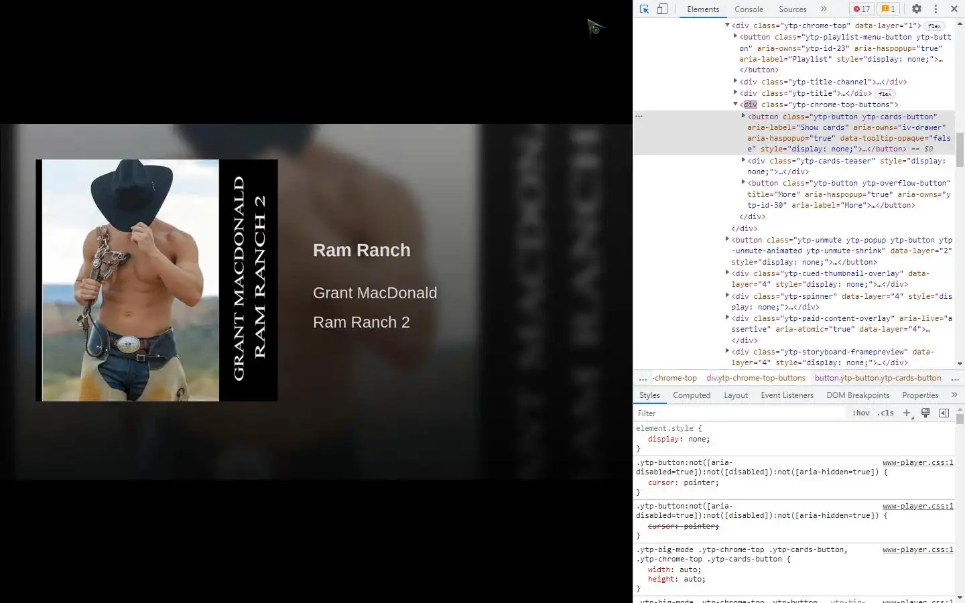Click the Elements tree scrollbar thumb

pos(960,150)
